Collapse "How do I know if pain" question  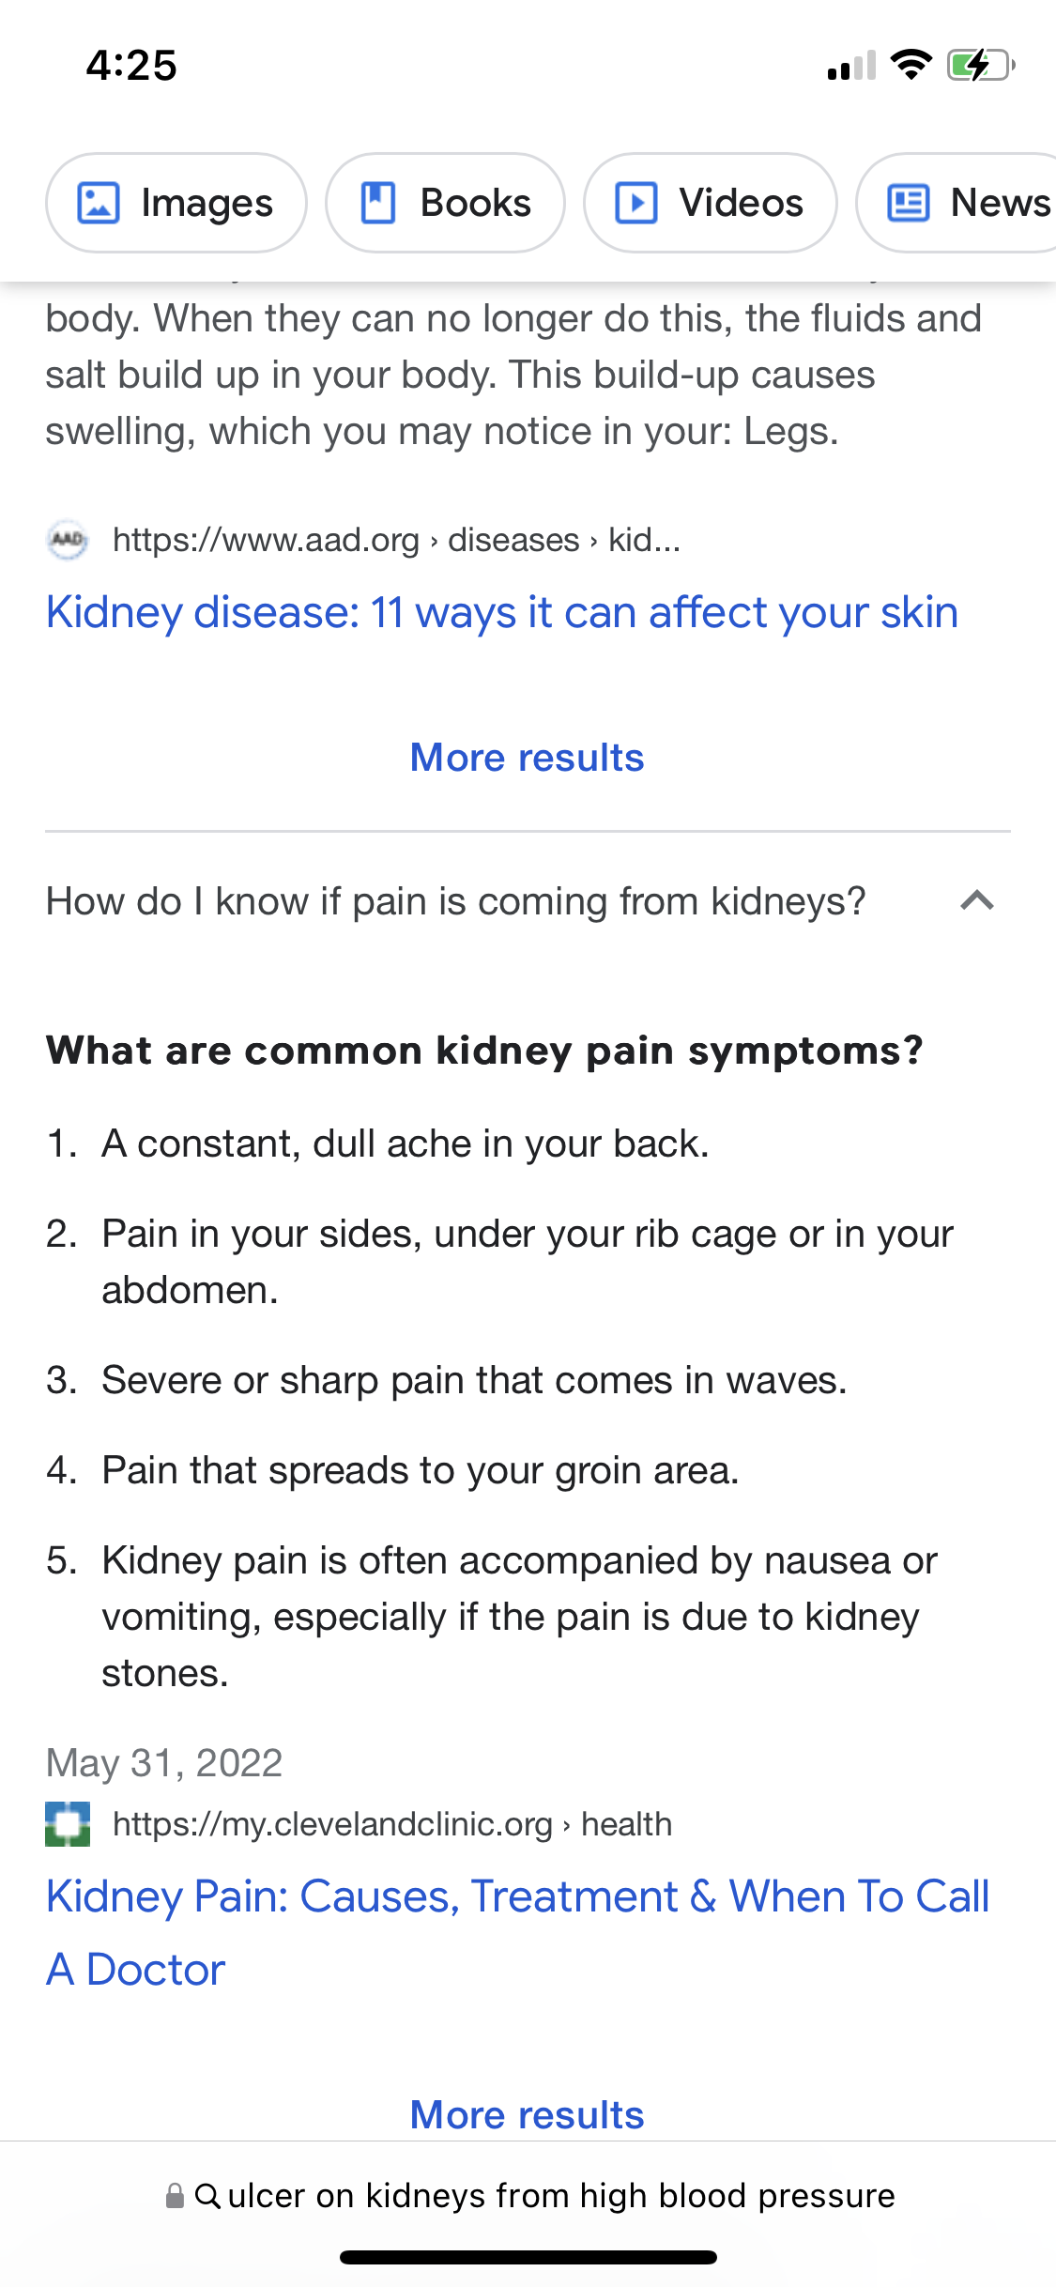pyautogui.click(x=455, y=901)
